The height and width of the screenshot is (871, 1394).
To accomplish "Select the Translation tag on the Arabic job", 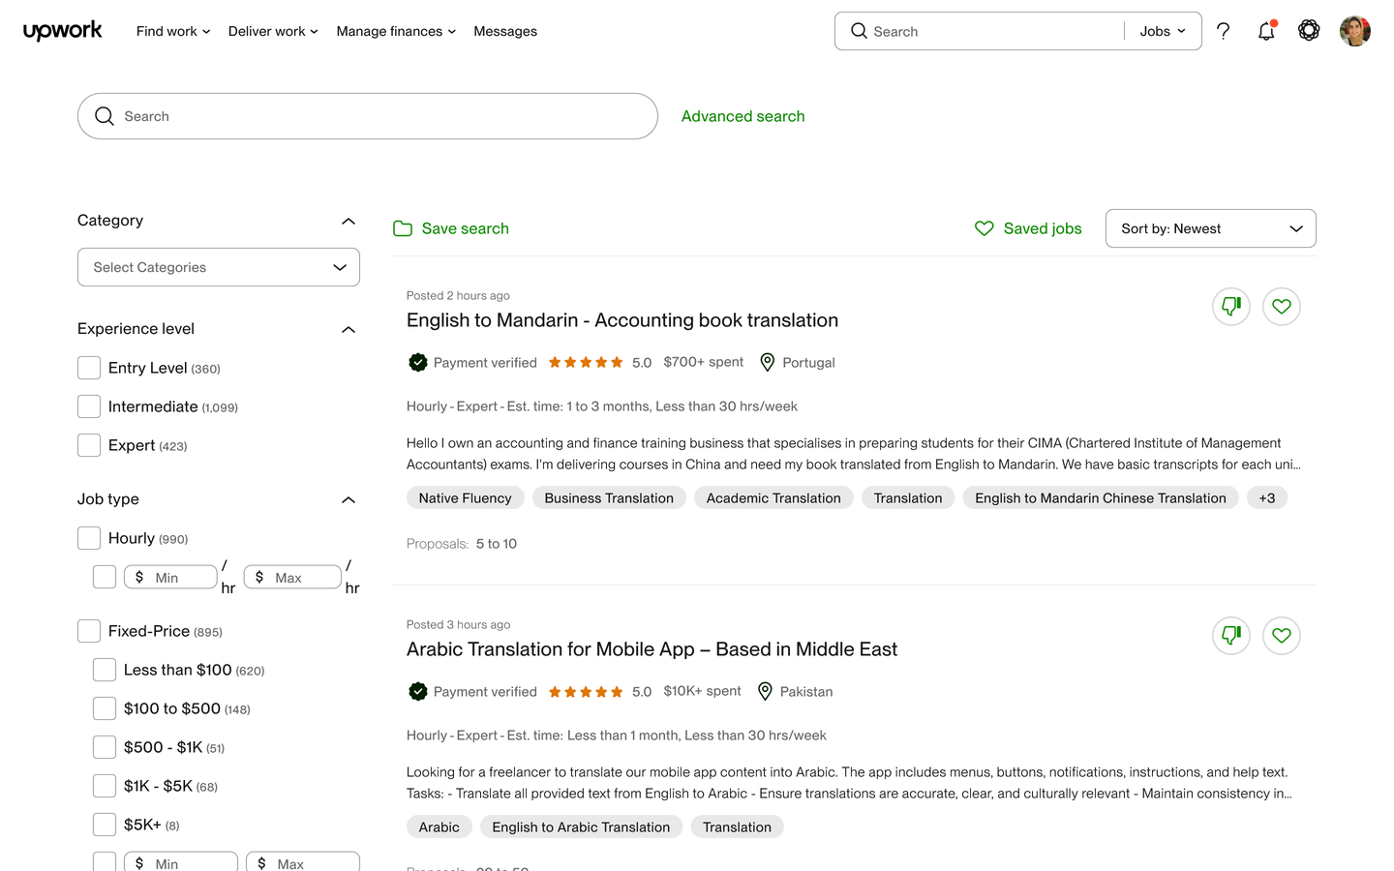I will (x=737, y=827).
